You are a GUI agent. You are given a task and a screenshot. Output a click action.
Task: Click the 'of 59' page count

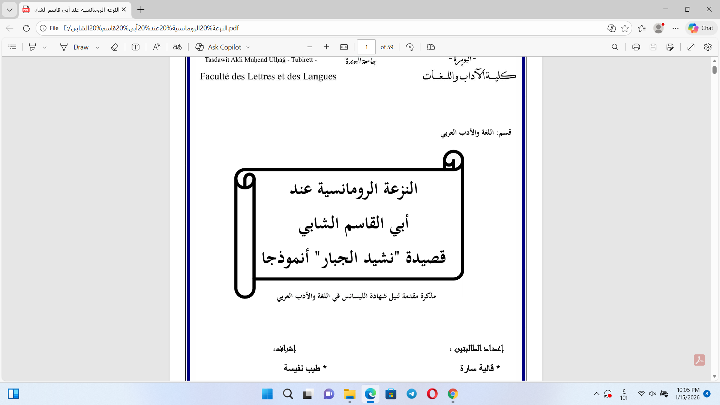[x=387, y=47]
